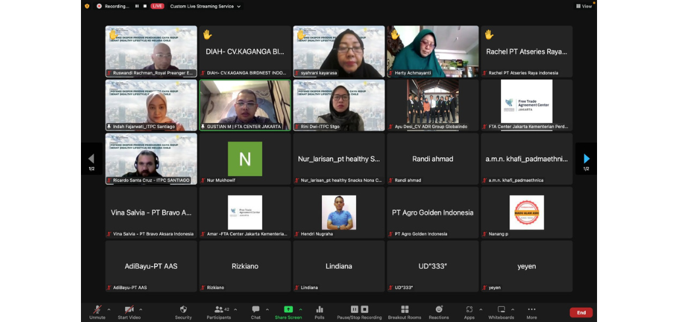
Task: Expand the share options arrow beside Share Screen
Action: [301, 309]
